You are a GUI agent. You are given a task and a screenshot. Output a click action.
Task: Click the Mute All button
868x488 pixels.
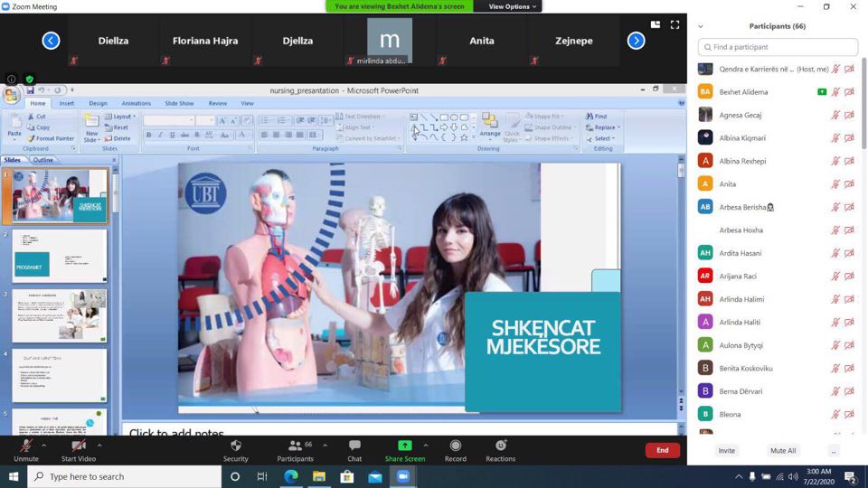point(783,450)
